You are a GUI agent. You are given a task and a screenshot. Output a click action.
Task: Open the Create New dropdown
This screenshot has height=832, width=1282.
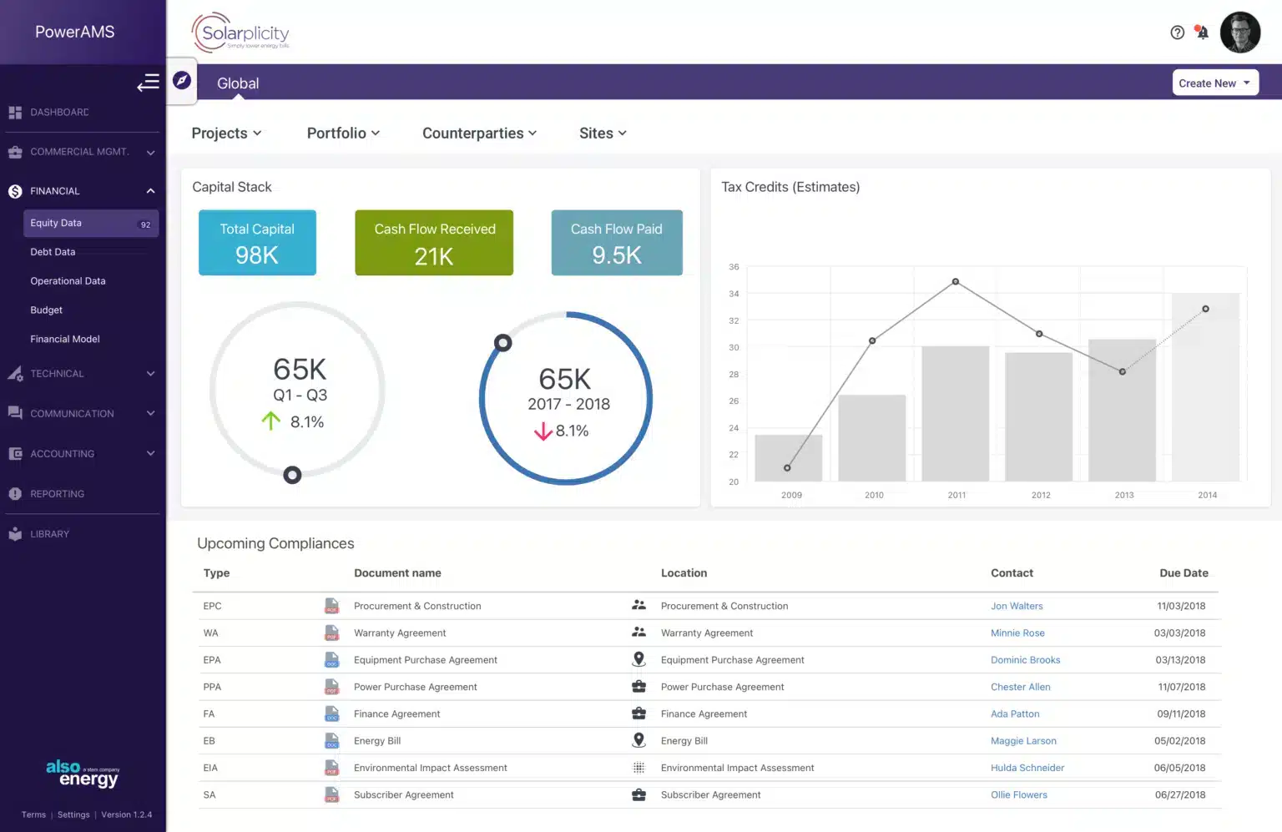(x=1214, y=83)
